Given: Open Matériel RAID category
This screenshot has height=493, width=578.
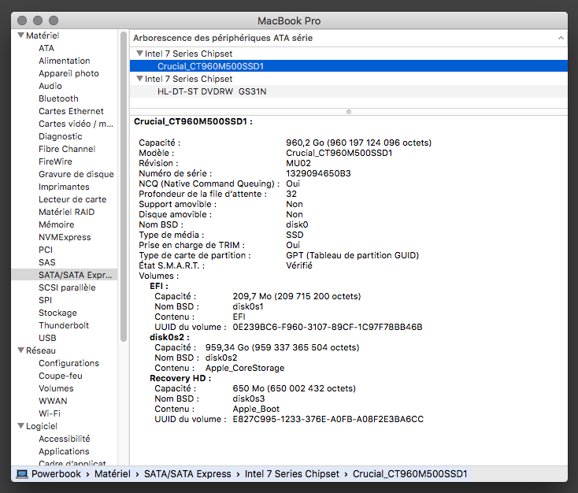Looking at the screenshot, I should point(67,212).
